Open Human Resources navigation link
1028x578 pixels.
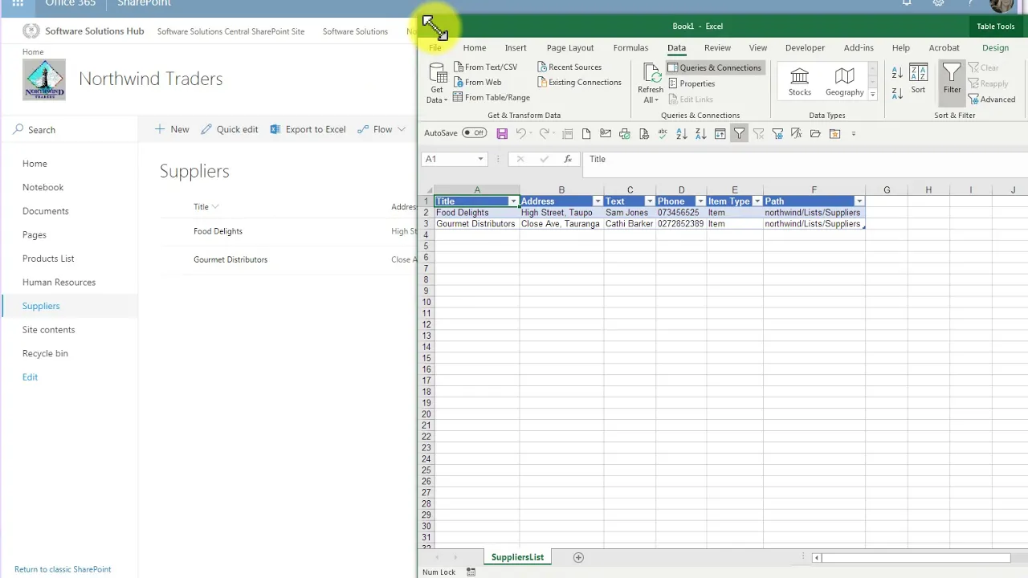[x=59, y=283]
